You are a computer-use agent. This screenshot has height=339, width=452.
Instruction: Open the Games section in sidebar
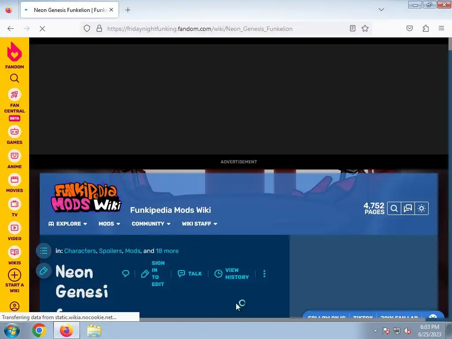click(15, 135)
